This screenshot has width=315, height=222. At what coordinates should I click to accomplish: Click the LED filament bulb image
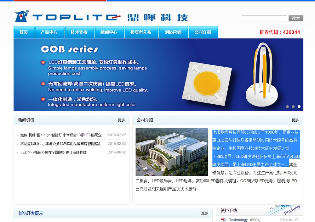click(x=262, y=75)
